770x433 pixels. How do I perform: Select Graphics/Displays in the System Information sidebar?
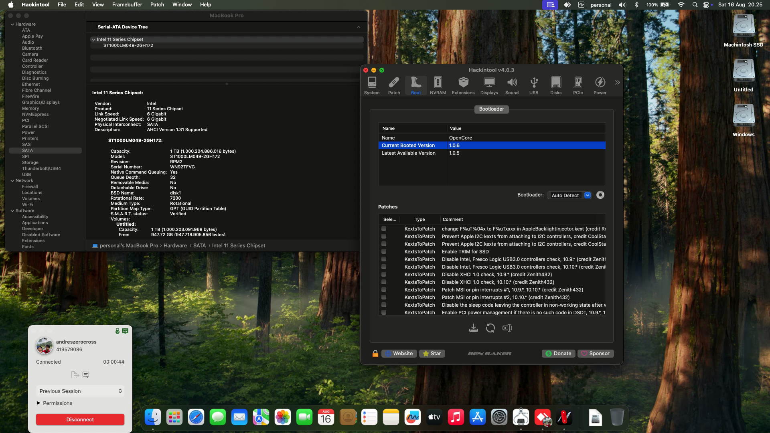[x=41, y=102]
